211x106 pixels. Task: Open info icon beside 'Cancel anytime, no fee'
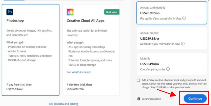click(168, 69)
